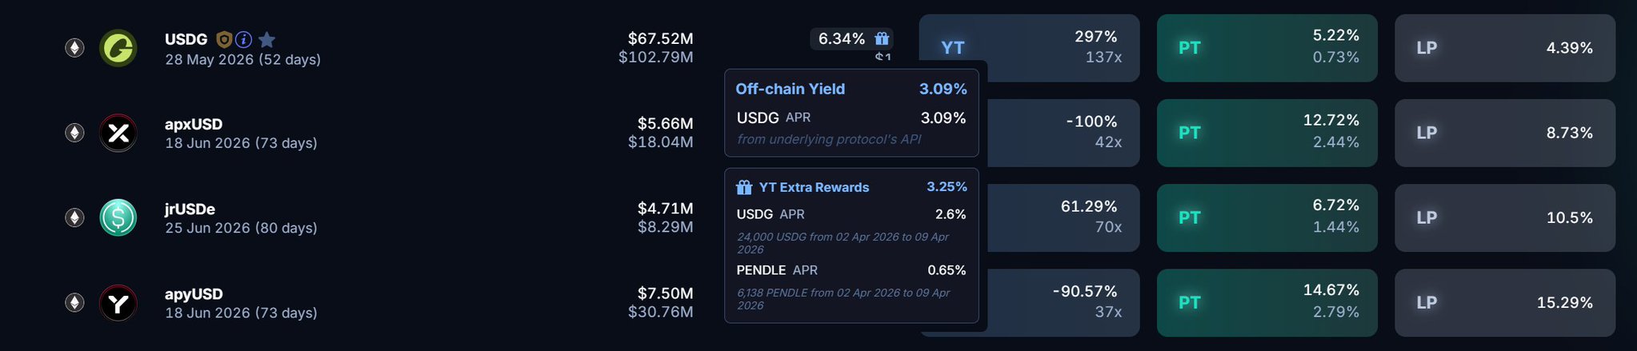The image size is (1637, 351).
Task: Toggle the favorite star next to USDG
Action: click(x=267, y=39)
